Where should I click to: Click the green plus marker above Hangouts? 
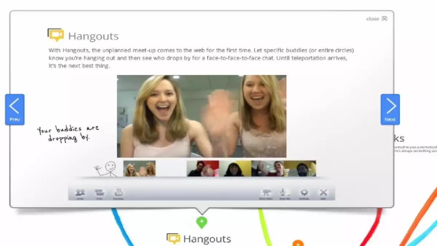click(201, 221)
